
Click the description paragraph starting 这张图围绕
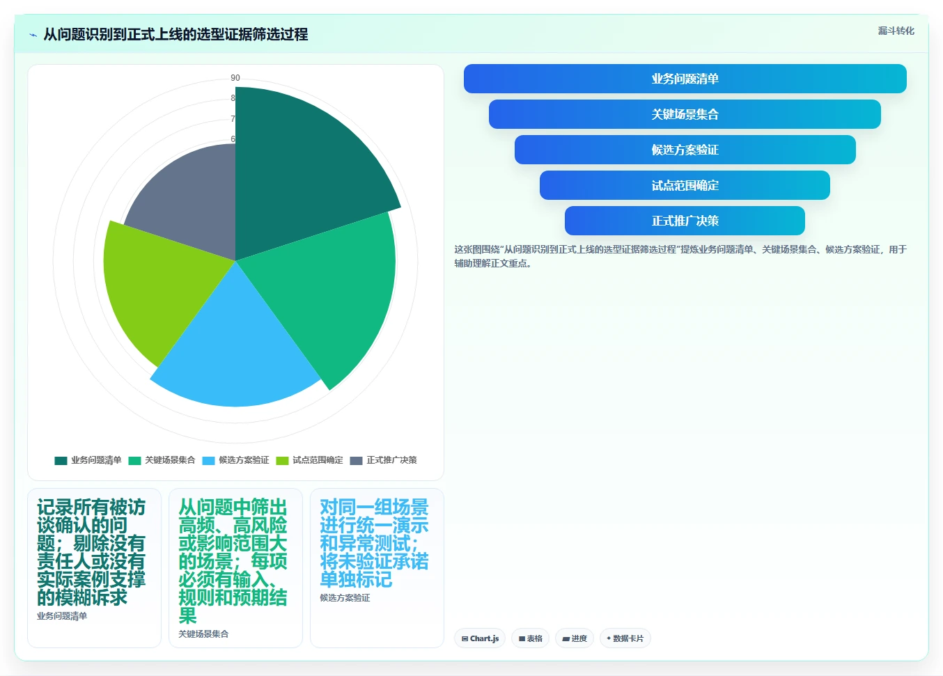coord(680,256)
